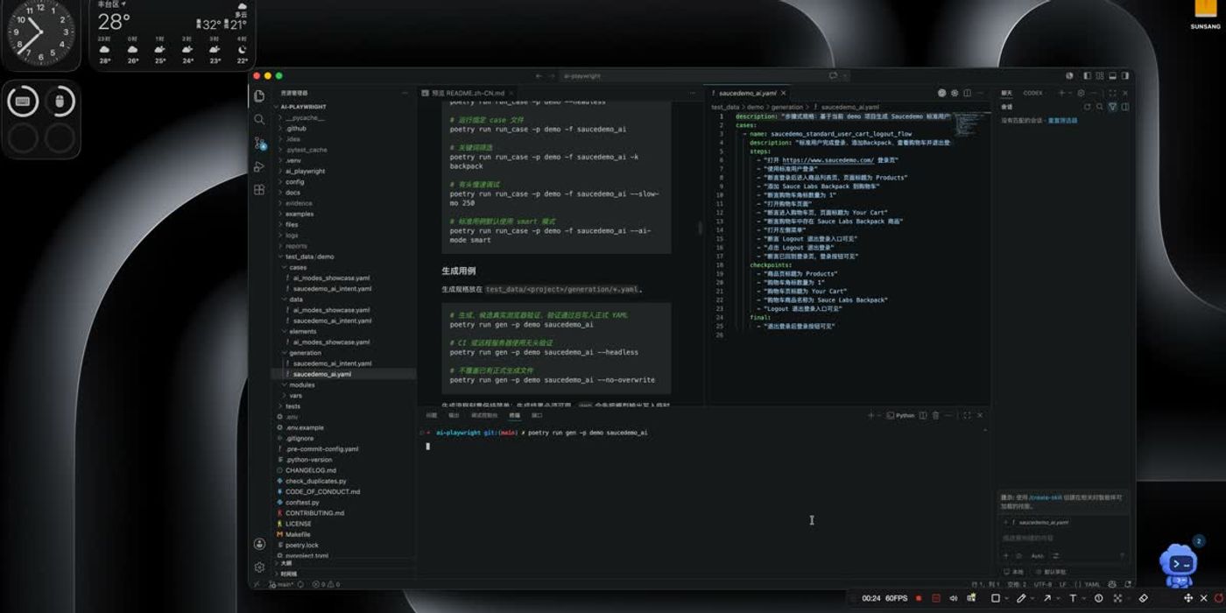Screen dimensions: 1226x613
Task: Toggle the primary sidebar layout button
Action: coord(1087,76)
